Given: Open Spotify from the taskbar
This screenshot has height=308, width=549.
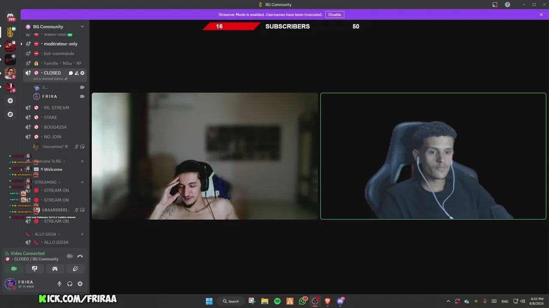Looking at the screenshot, I should (x=277, y=301).
